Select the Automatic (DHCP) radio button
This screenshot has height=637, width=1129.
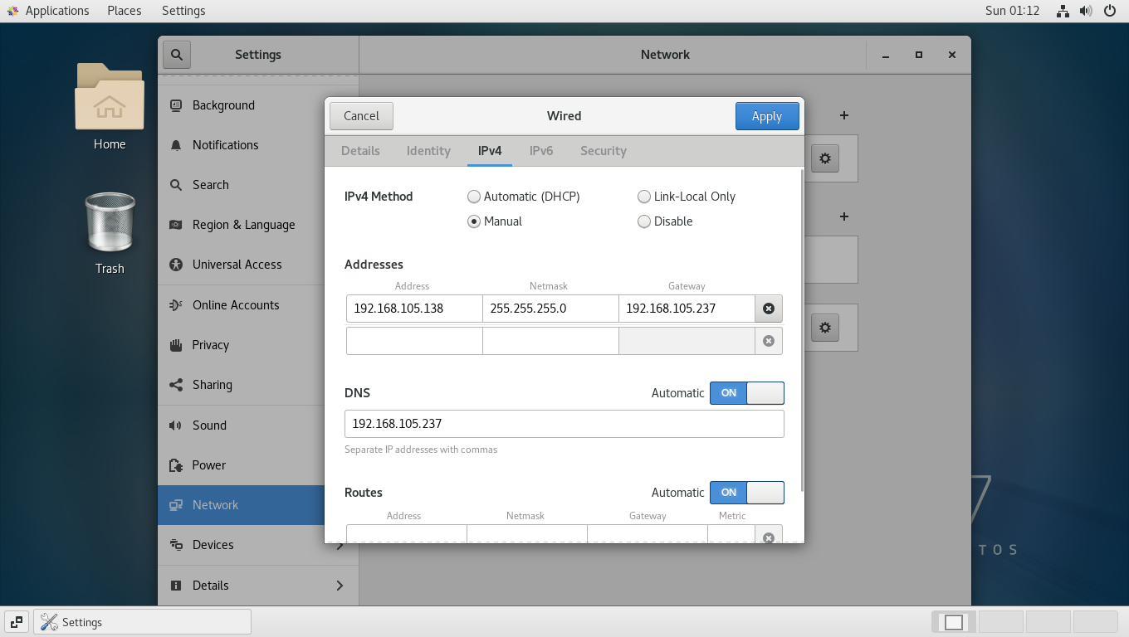[x=474, y=197]
